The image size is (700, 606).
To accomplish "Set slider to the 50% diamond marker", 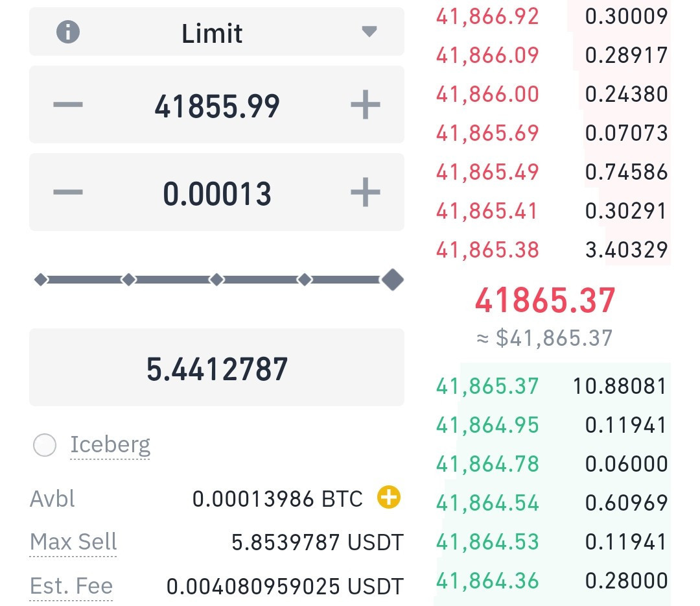I will (x=216, y=280).
